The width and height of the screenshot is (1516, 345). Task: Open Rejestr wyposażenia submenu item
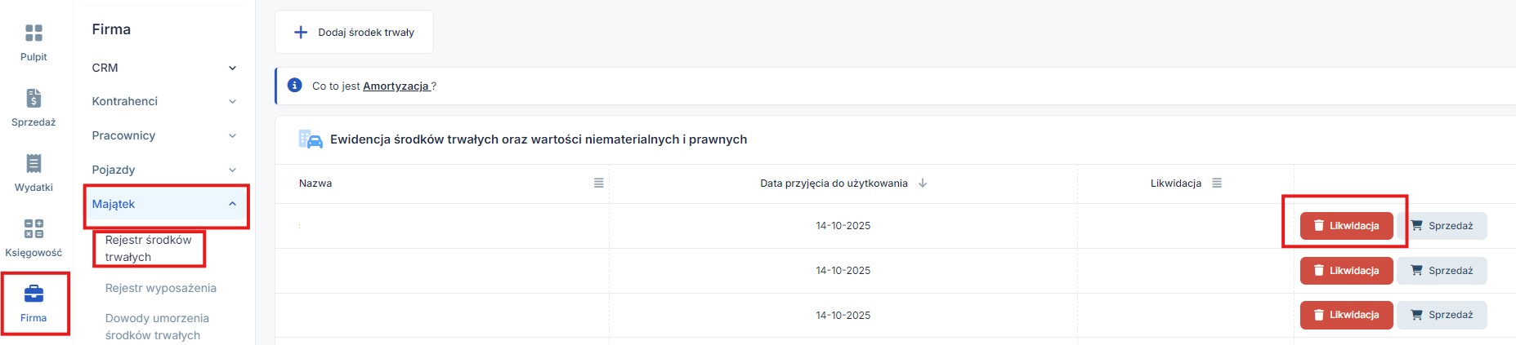tap(160, 288)
